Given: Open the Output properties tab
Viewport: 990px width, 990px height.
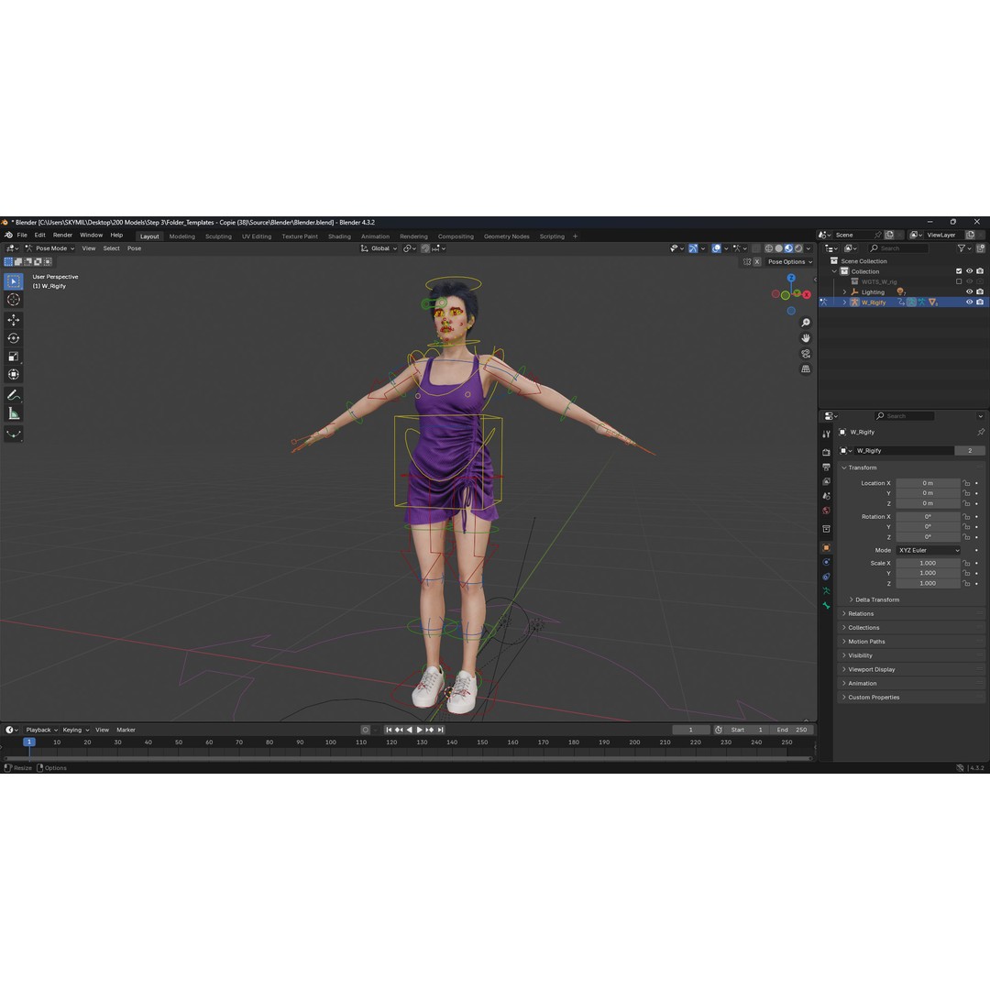Looking at the screenshot, I should tap(826, 467).
